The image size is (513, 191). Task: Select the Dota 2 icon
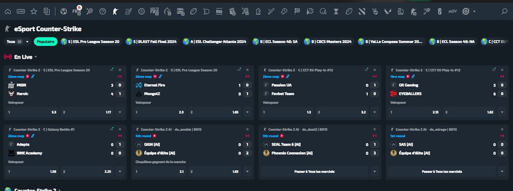click(x=362, y=11)
